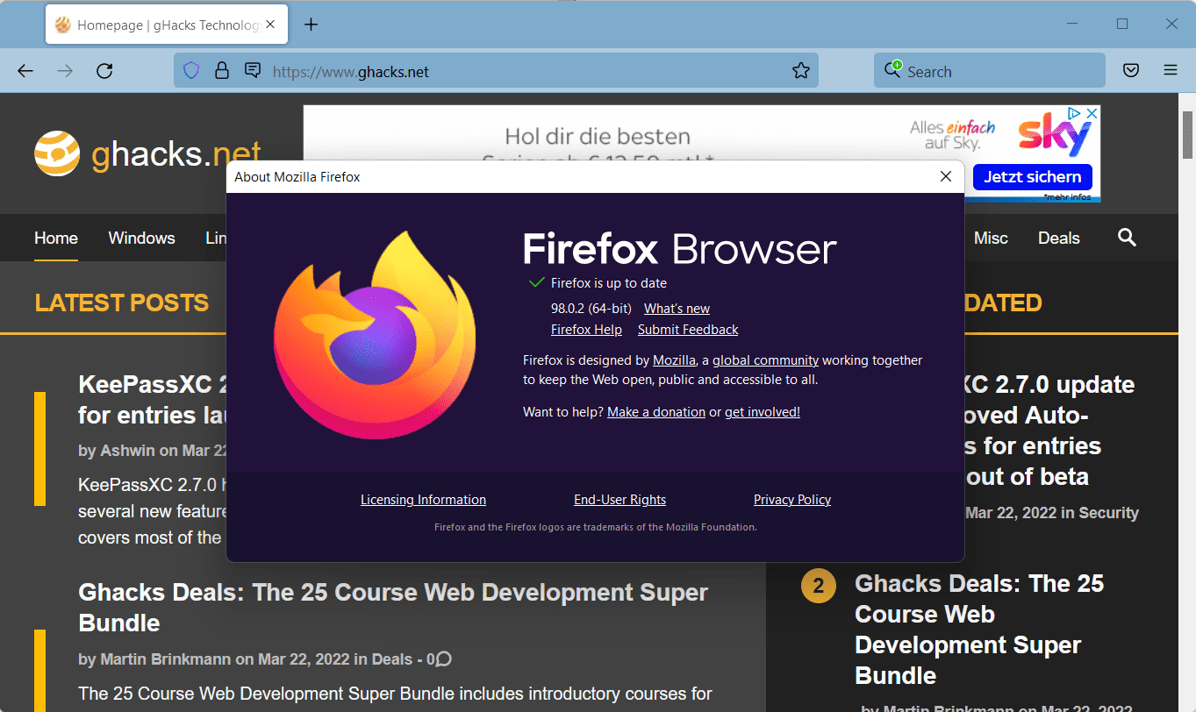
Task: Open the What's new link
Action: tap(677, 309)
